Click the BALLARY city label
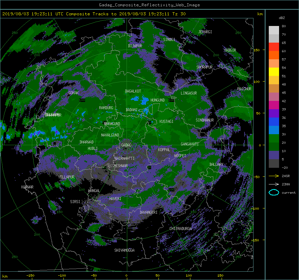Viewport: 299px width, 280px height. [x=216, y=164]
